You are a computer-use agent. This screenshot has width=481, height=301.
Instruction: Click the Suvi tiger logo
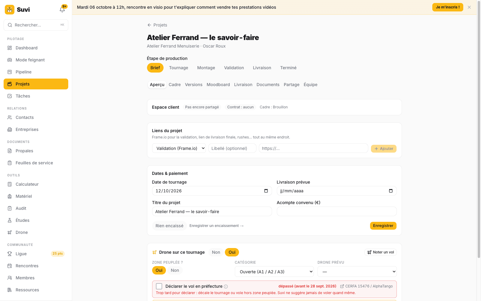[10, 10]
